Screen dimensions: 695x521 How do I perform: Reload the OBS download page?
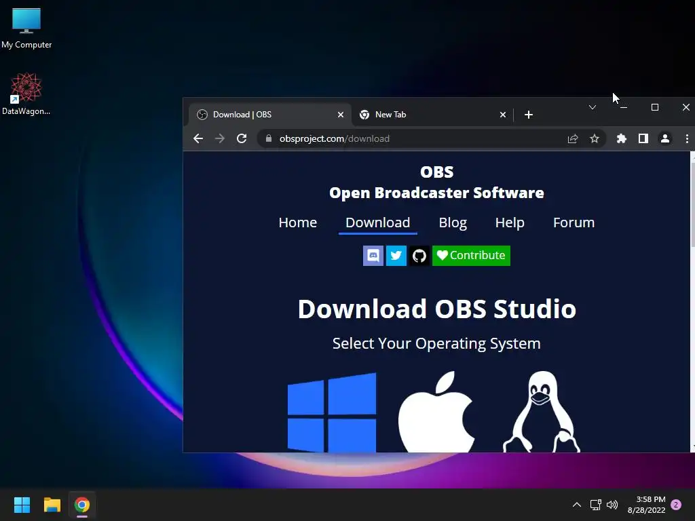pyautogui.click(x=242, y=138)
